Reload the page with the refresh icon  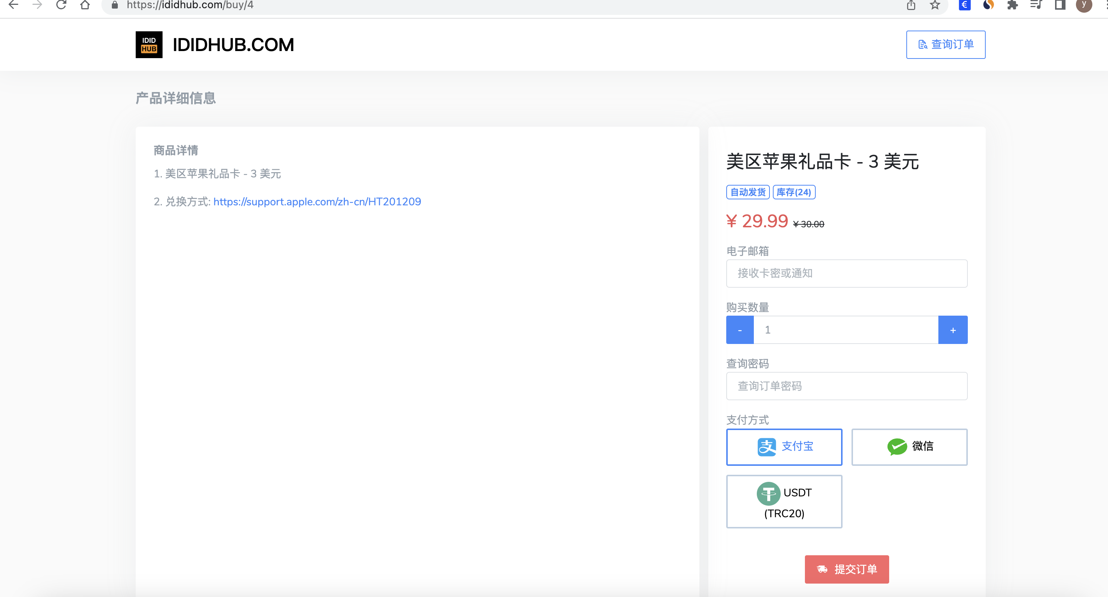click(x=61, y=5)
